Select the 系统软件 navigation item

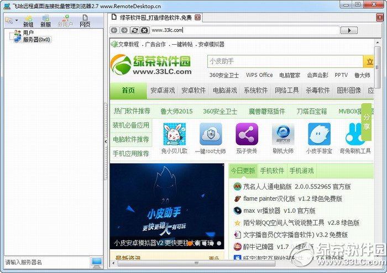255,91
